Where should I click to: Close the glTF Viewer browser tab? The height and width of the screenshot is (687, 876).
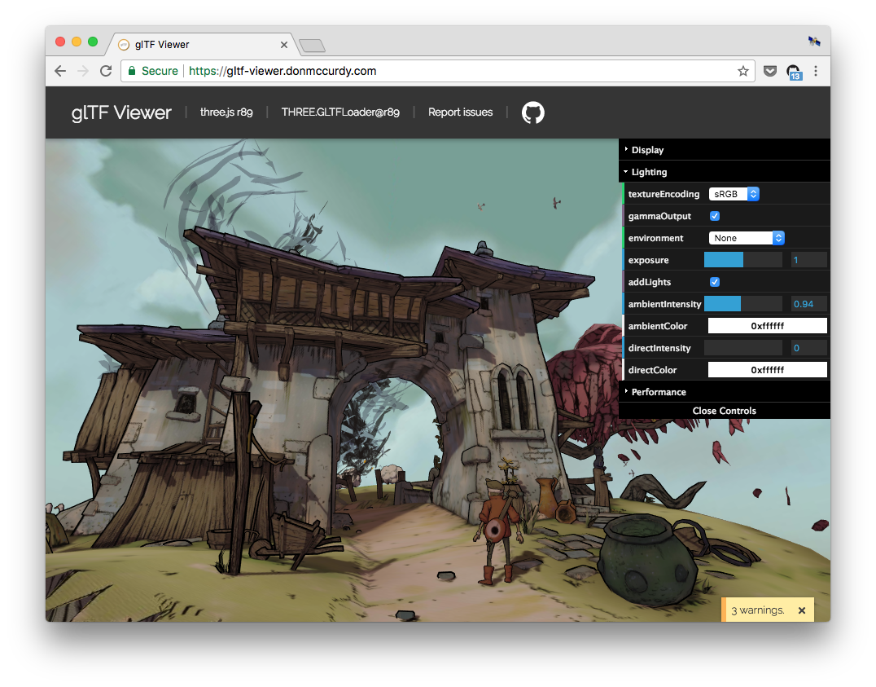[284, 45]
